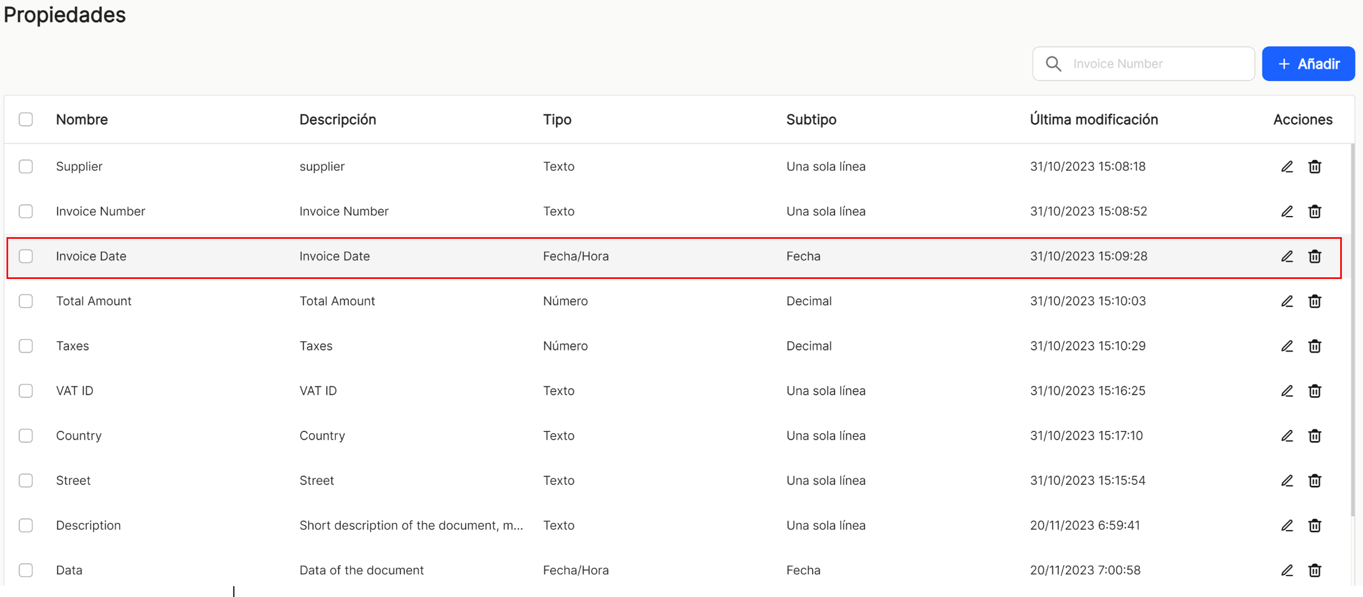This screenshot has width=1363, height=597.
Task: Edit the VAT ID property
Action: (1287, 391)
